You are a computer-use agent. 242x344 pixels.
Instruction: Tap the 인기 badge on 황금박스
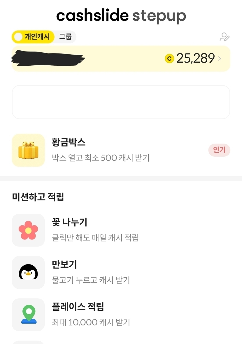[x=219, y=150]
